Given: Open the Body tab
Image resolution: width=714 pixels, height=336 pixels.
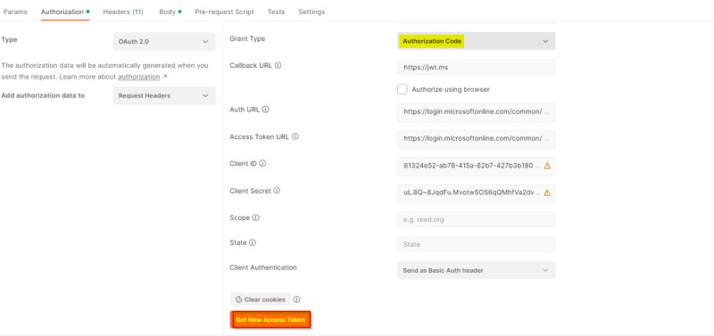Looking at the screenshot, I should [x=170, y=12].
